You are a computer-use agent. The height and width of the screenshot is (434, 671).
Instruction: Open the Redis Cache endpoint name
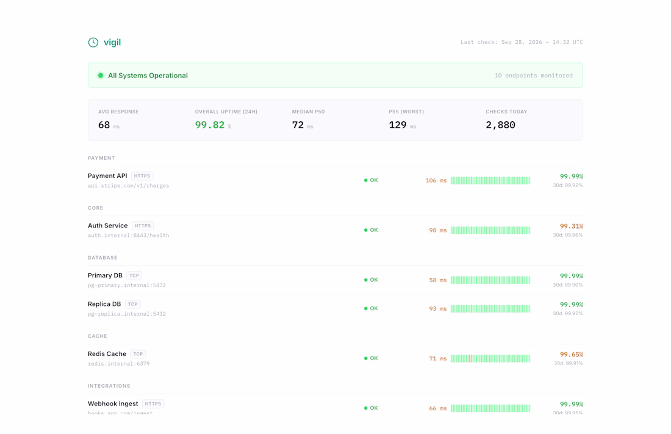107,354
